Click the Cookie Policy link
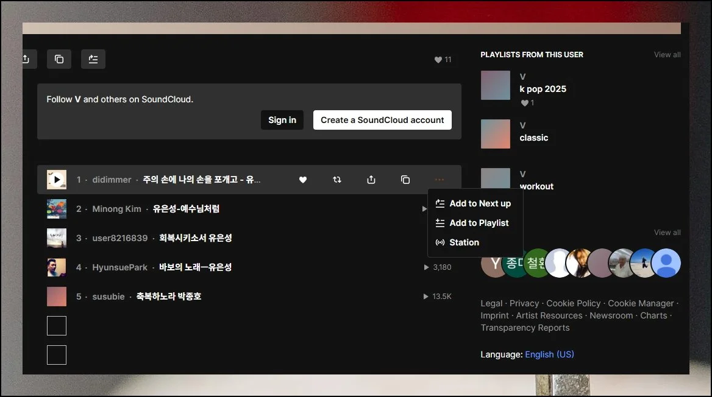 [x=573, y=303]
